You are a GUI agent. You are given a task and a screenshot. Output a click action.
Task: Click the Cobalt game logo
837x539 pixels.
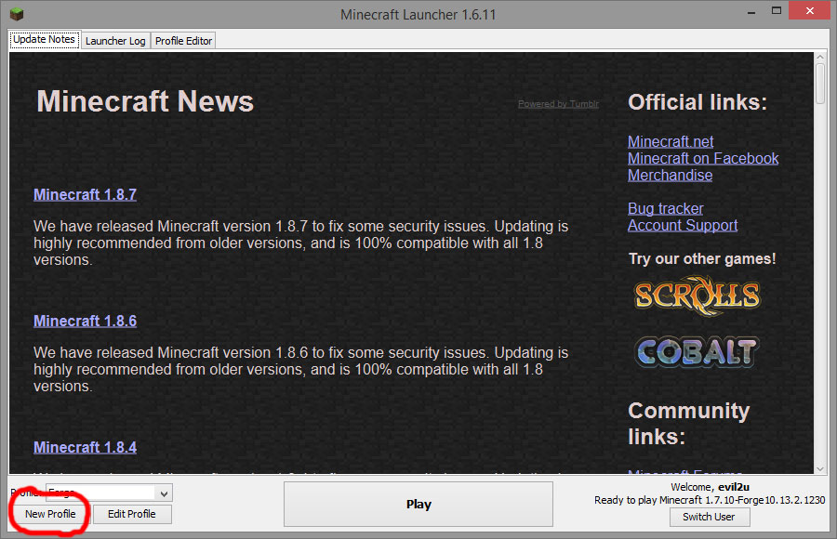pos(697,352)
